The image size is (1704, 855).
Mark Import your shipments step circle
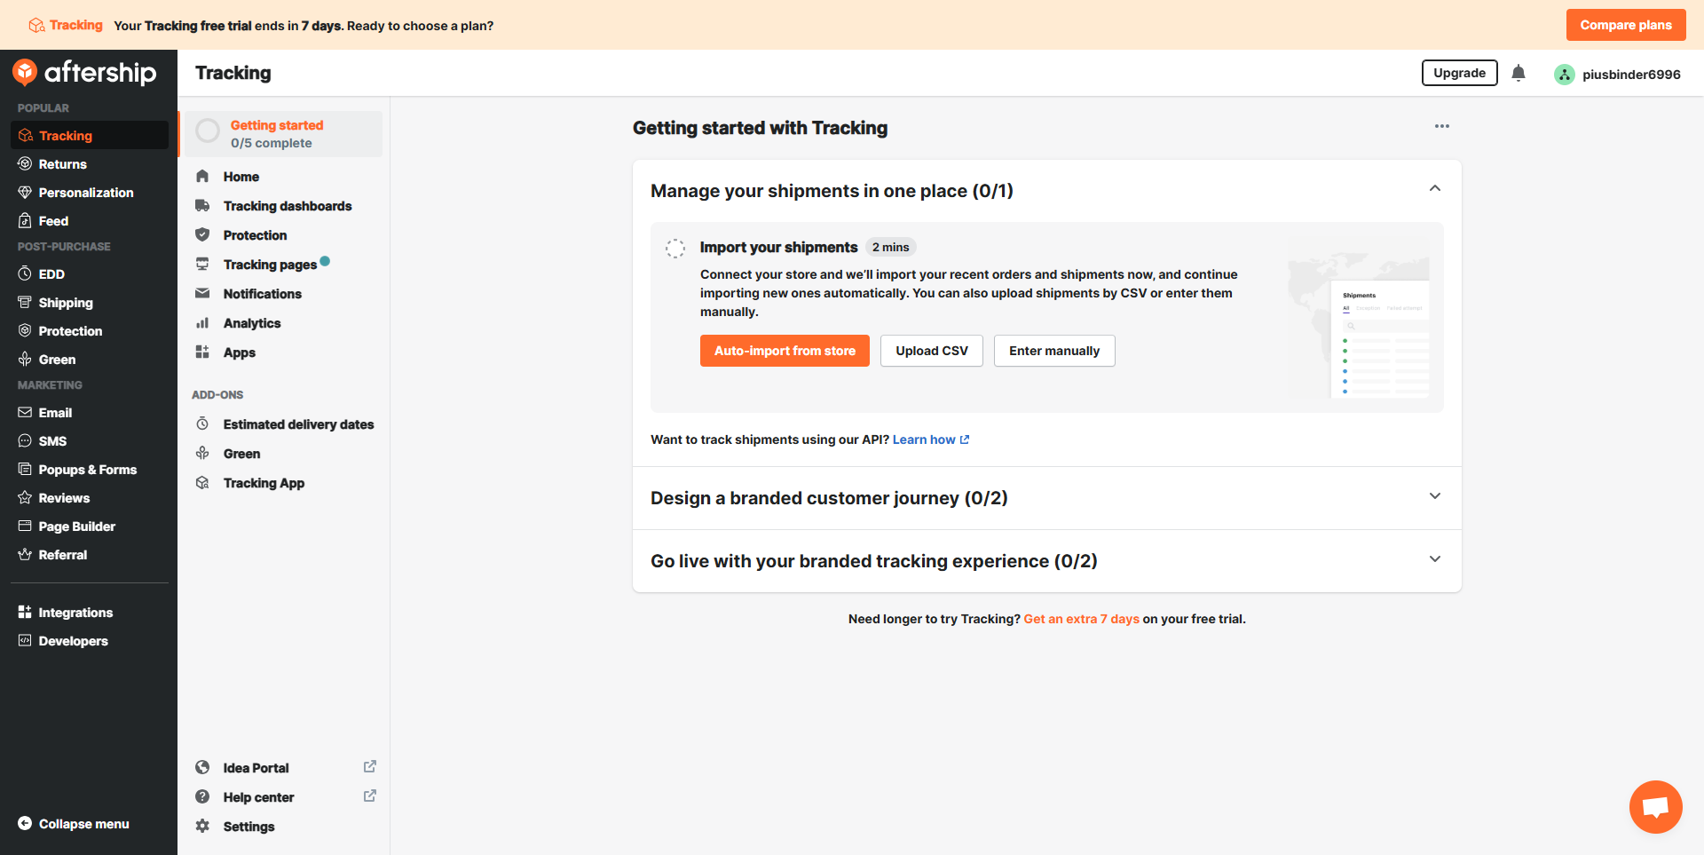pyautogui.click(x=675, y=249)
